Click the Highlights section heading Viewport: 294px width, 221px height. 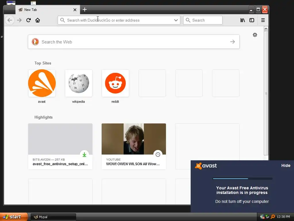pos(44,117)
